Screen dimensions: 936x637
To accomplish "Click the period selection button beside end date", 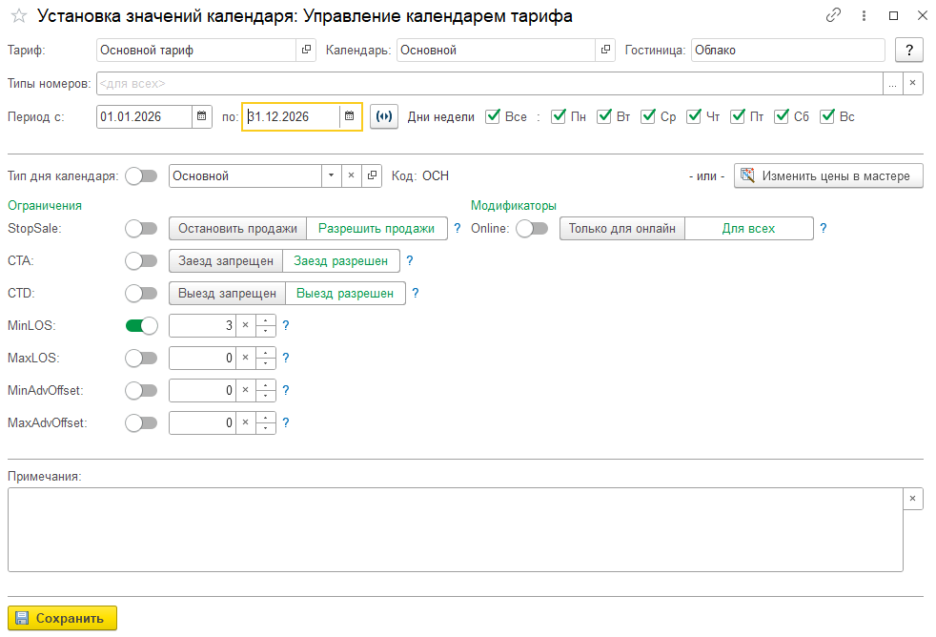I will 383,116.
